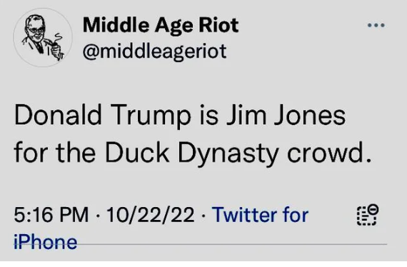Click the word 'crowd.' in tweet
The width and height of the screenshot is (407, 267).
(329, 152)
